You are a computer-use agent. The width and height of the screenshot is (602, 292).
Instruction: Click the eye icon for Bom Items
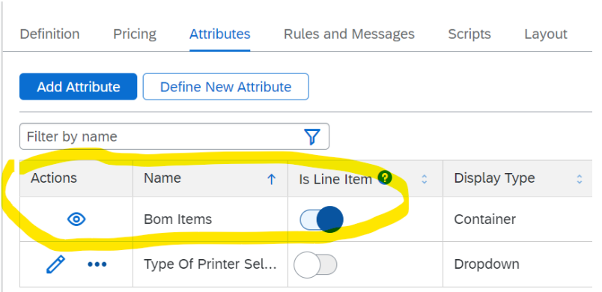tap(76, 219)
